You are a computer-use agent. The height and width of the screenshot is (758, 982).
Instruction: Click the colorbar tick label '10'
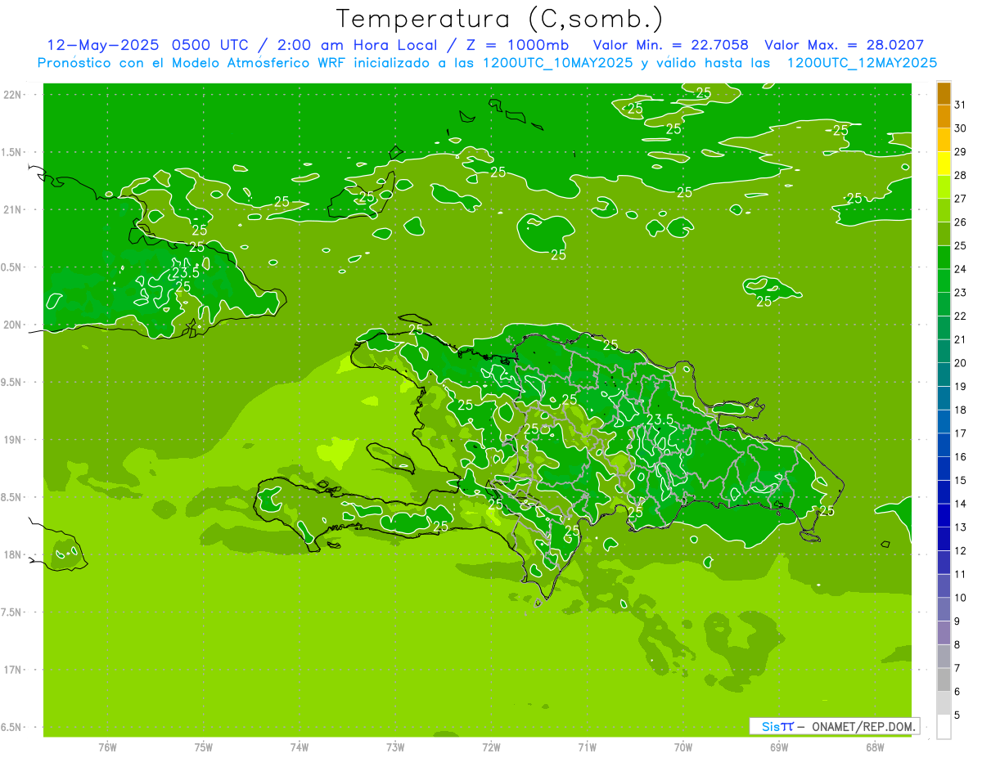pos(960,598)
